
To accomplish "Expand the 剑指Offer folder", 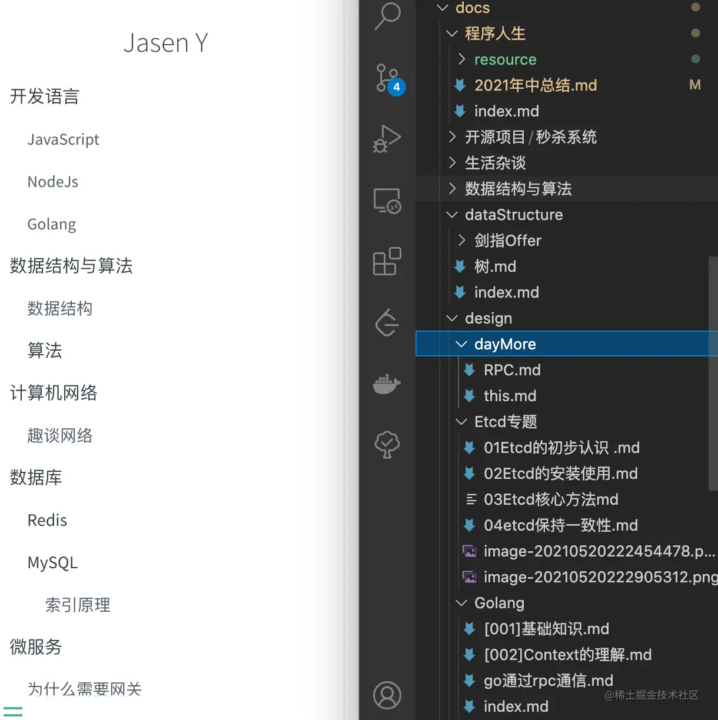I will click(x=461, y=241).
